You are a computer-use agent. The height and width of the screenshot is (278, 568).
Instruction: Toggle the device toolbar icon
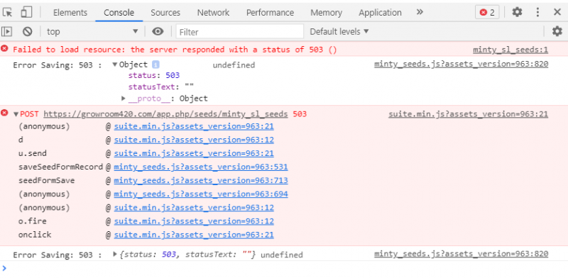tap(26, 12)
